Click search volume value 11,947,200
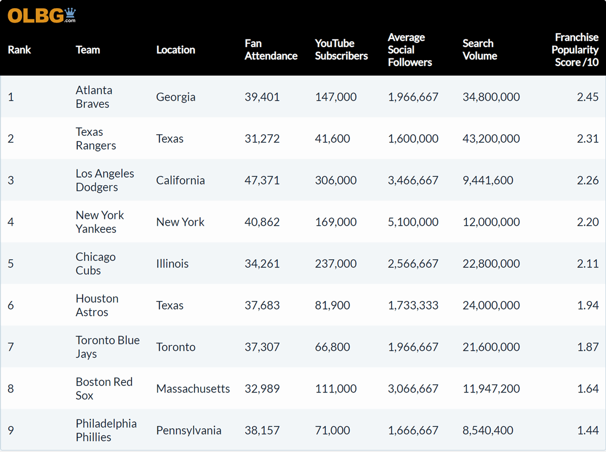 click(491, 389)
